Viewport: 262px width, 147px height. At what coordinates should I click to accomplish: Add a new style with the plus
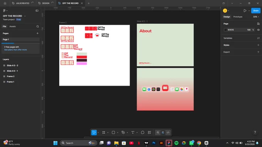[x=258, y=45]
